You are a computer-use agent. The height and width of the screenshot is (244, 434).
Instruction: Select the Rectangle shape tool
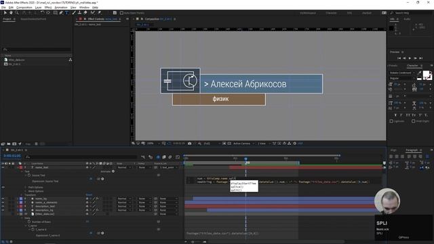(x=56, y=13)
